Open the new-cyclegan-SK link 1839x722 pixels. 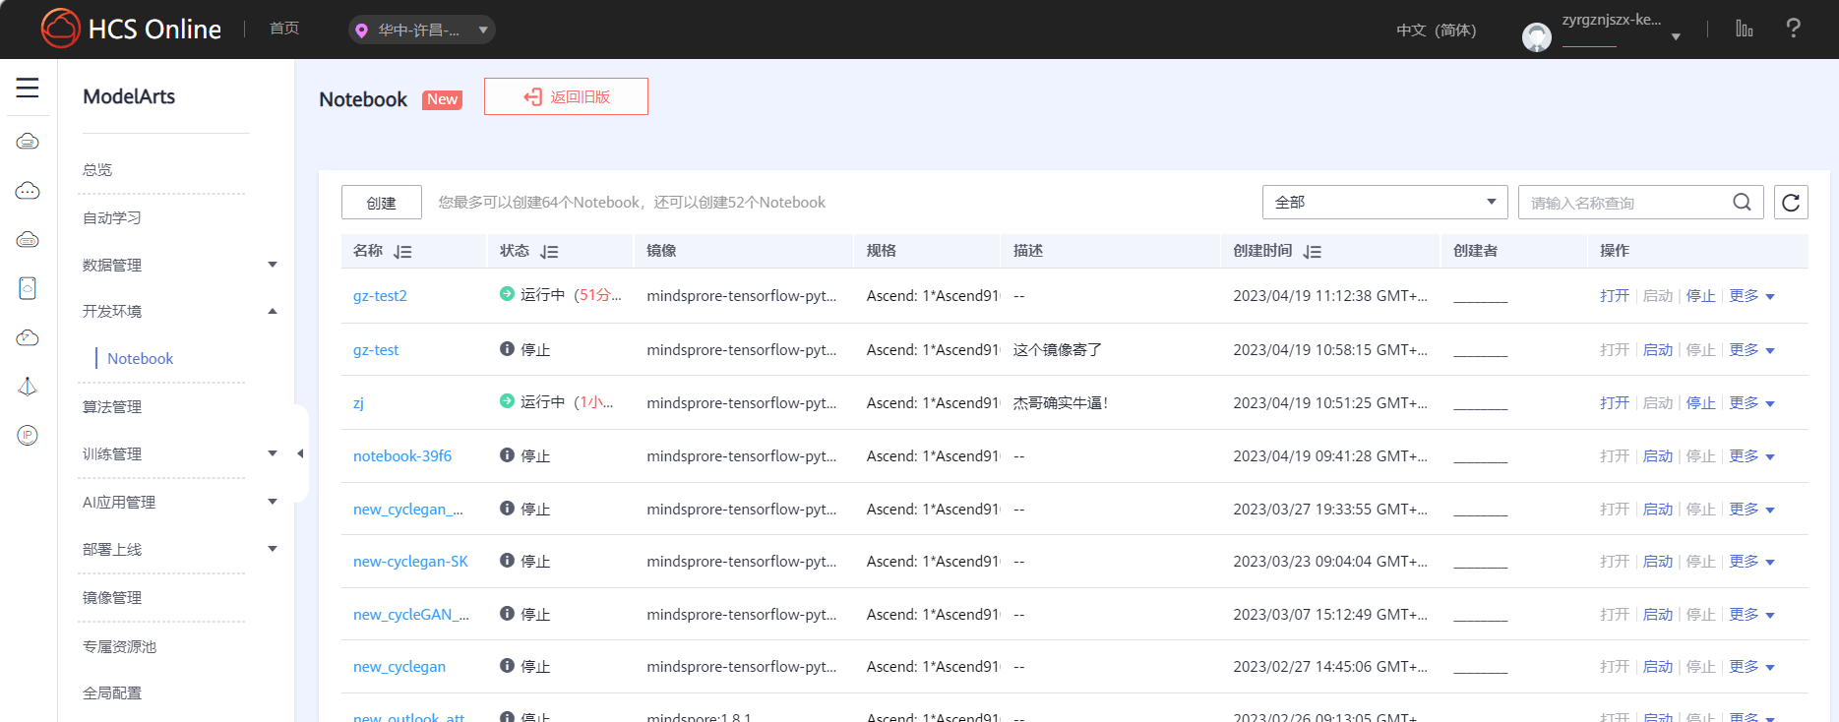pos(410,562)
